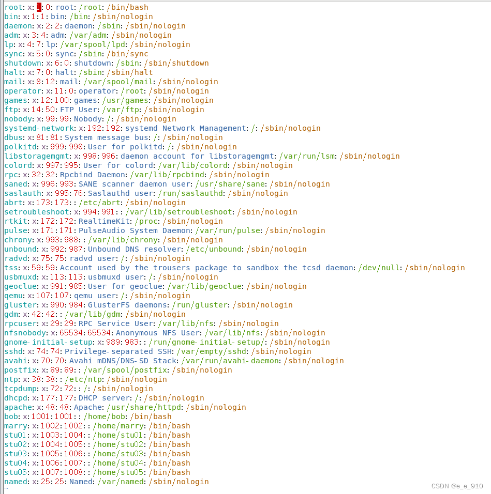Click the /bin/bash shell on the root line
This screenshot has width=491, height=494.
(x=127, y=7)
